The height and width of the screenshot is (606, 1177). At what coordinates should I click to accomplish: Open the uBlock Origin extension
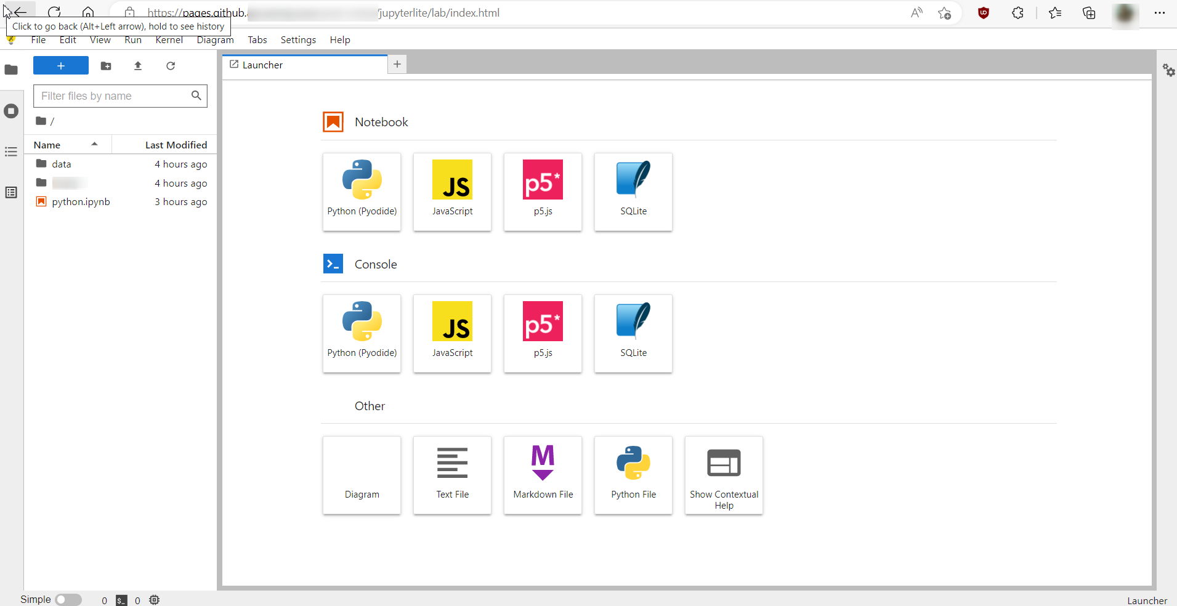(984, 13)
